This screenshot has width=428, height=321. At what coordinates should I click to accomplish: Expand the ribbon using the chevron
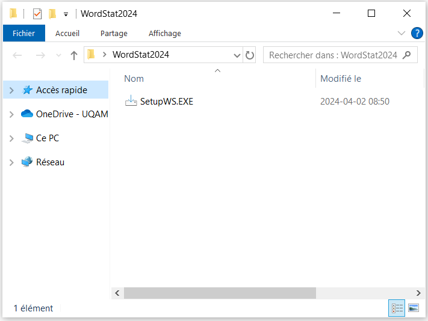[x=402, y=33]
